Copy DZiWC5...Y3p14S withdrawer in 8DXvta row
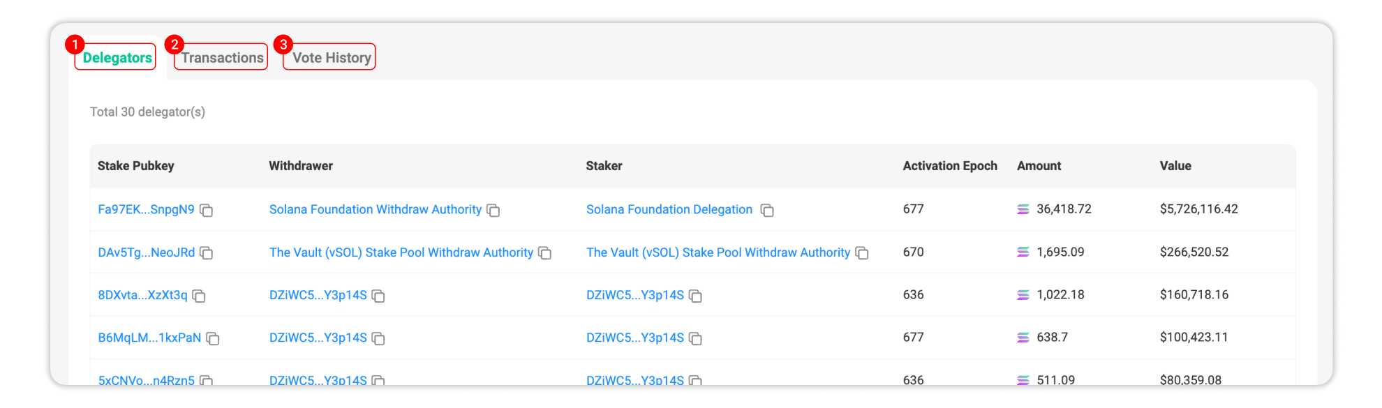Viewport: 1382px width, 408px height. (x=378, y=296)
